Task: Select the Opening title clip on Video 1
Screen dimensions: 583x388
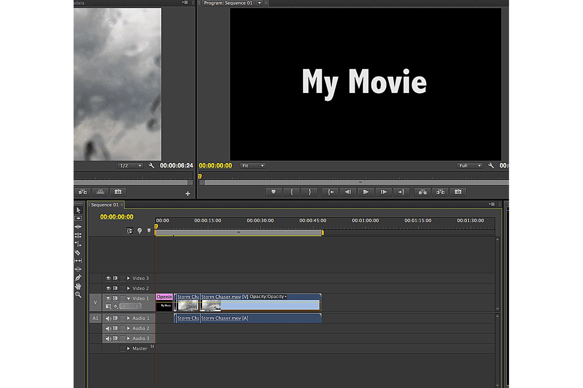Action: pyautogui.click(x=165, y=302)
